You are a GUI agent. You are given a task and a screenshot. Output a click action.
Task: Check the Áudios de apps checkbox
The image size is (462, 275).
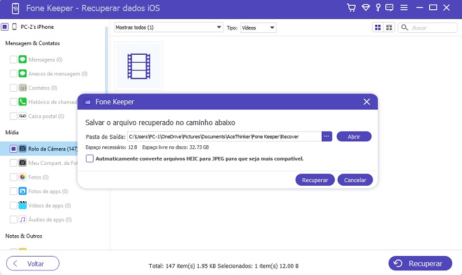[x=13, y=220]
